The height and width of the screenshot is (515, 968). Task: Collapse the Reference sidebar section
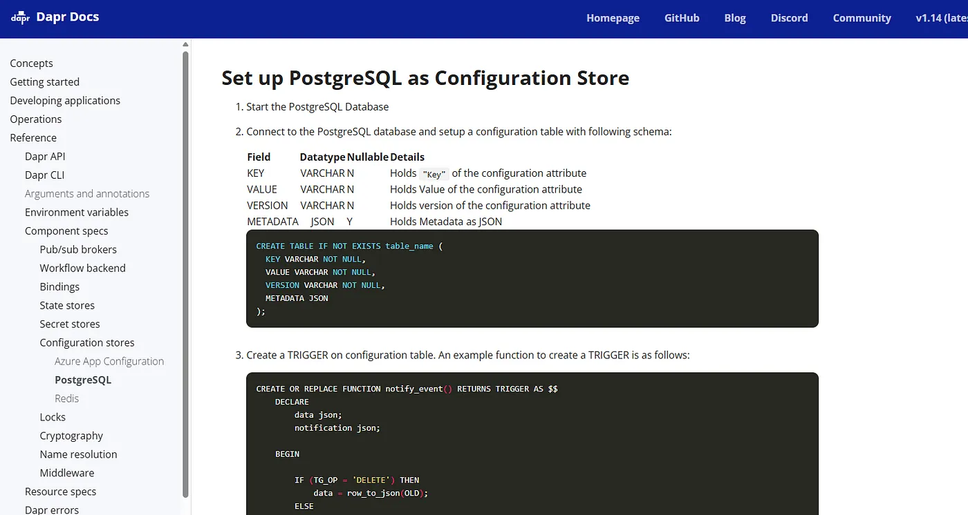33,137
